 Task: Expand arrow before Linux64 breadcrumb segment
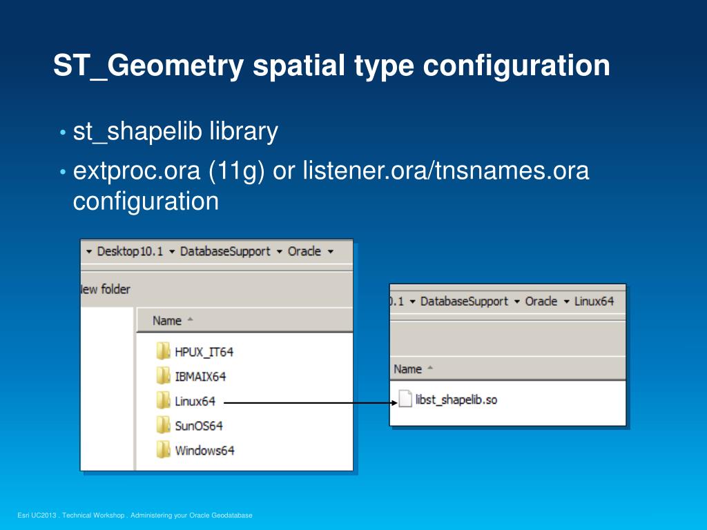click(566, 302)
